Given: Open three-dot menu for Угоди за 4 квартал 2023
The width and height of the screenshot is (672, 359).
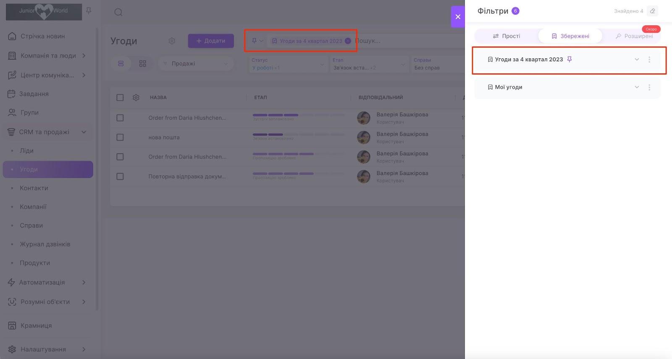Looking at the screenshot, I should coord(649,60).
